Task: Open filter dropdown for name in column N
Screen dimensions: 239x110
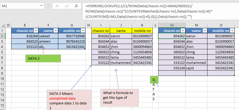Action: (x=205, y=31)
